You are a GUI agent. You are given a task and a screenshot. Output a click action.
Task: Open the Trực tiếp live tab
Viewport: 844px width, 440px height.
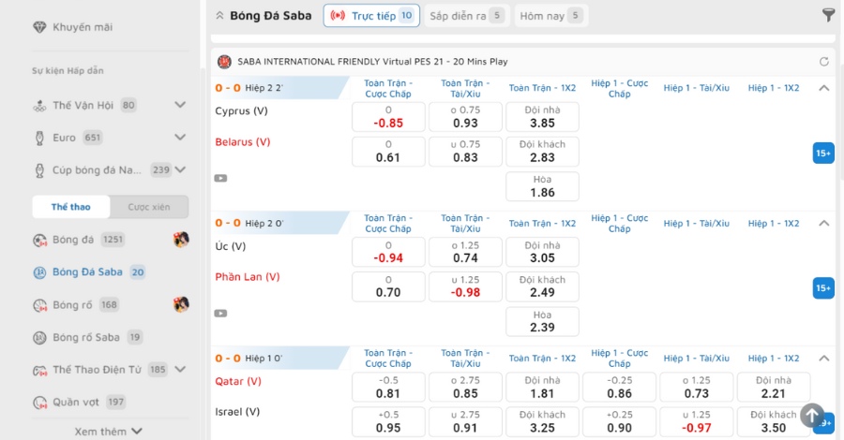pyautogui.click(x=371, y=16)
